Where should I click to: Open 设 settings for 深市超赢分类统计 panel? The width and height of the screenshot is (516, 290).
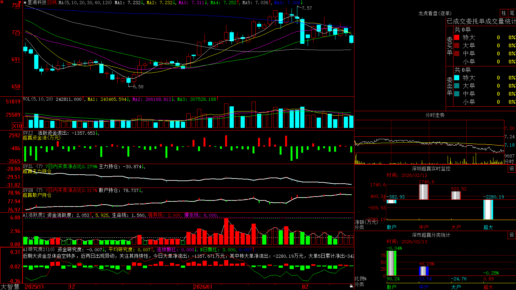(512, 235)
